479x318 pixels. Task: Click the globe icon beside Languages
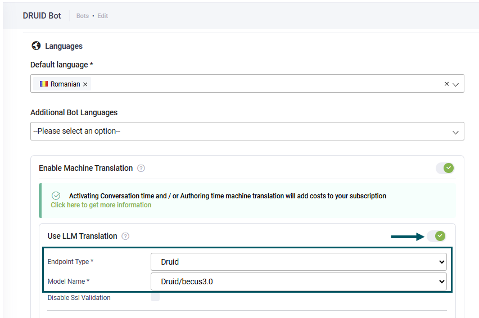pyautogui.click(x=36, y=46)
